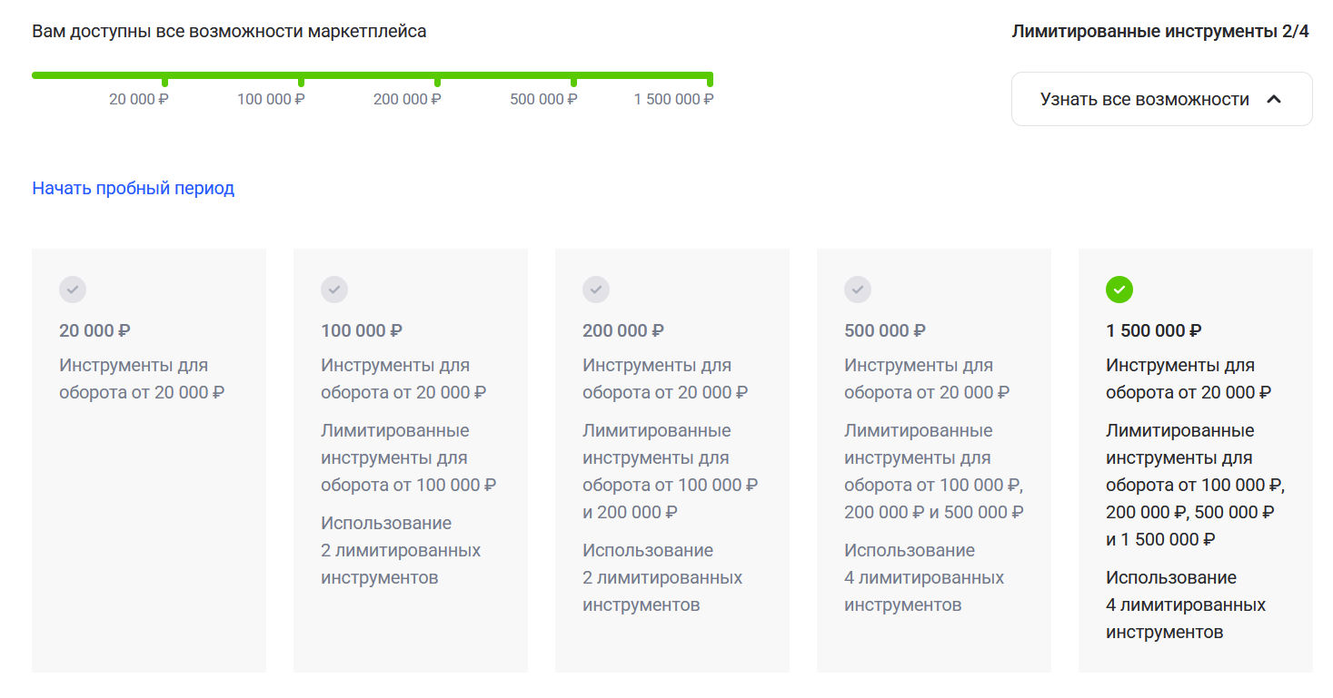
Task: Select the checkmark on the 200 000 ₽ card
Action: coord(596,290)
